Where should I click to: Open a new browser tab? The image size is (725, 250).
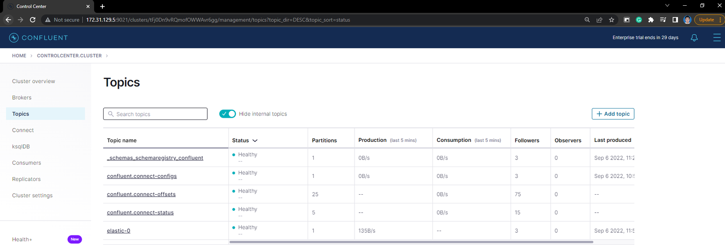102,7
